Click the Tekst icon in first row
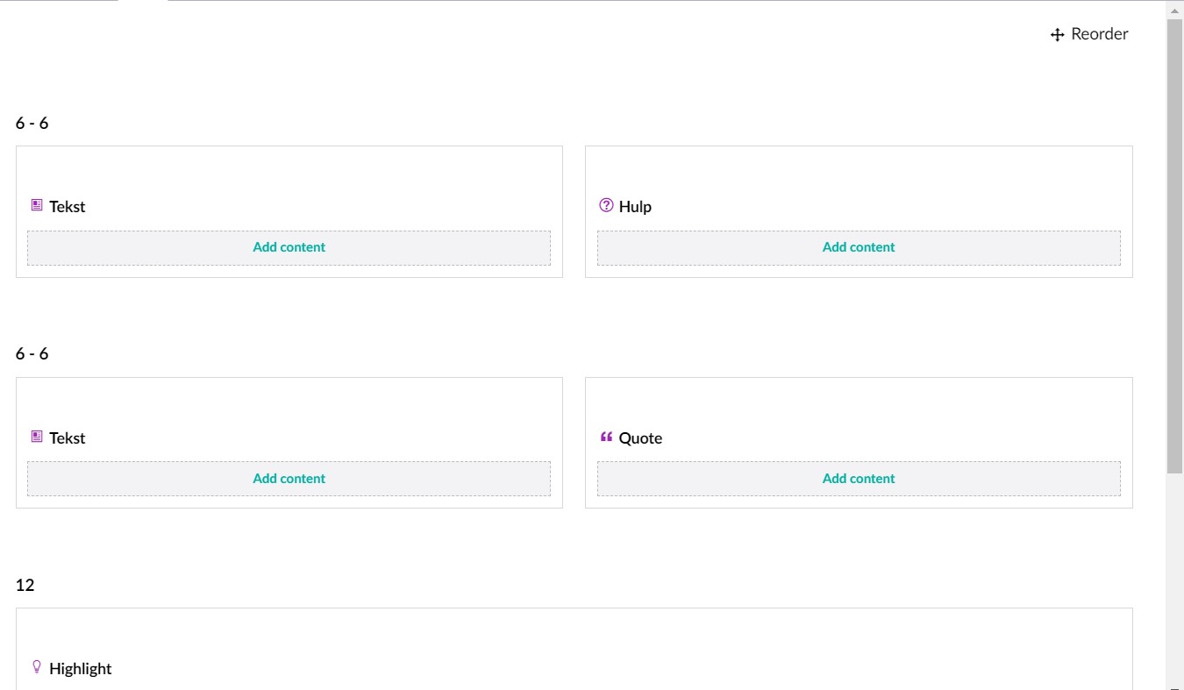The image size is (1184, 690). 37,205
